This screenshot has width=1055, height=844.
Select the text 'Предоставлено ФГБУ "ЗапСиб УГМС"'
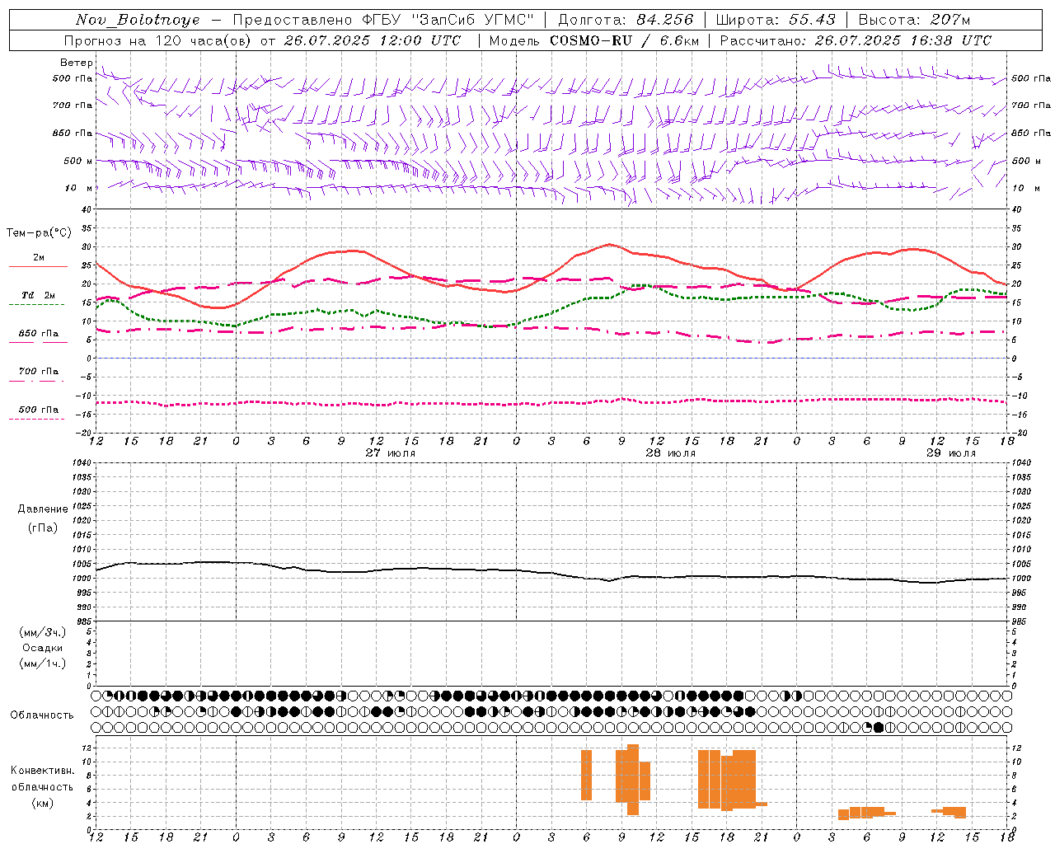[x=383, y=20]
